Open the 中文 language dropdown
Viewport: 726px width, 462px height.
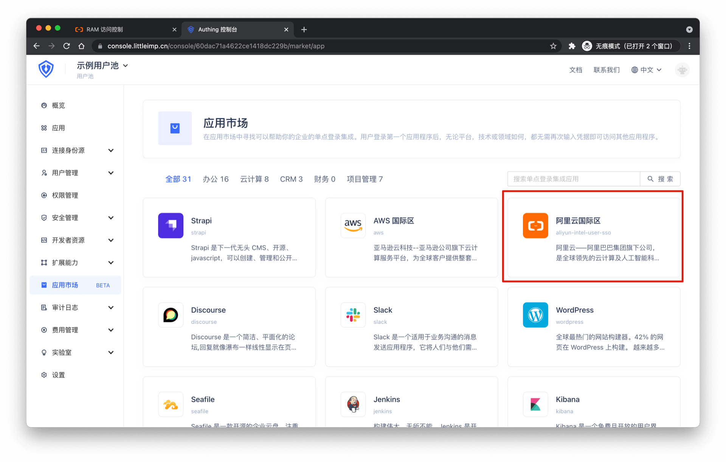[646, 70]
